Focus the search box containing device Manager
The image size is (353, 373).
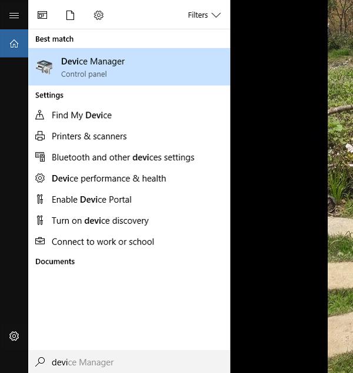[x=129, y=362]
